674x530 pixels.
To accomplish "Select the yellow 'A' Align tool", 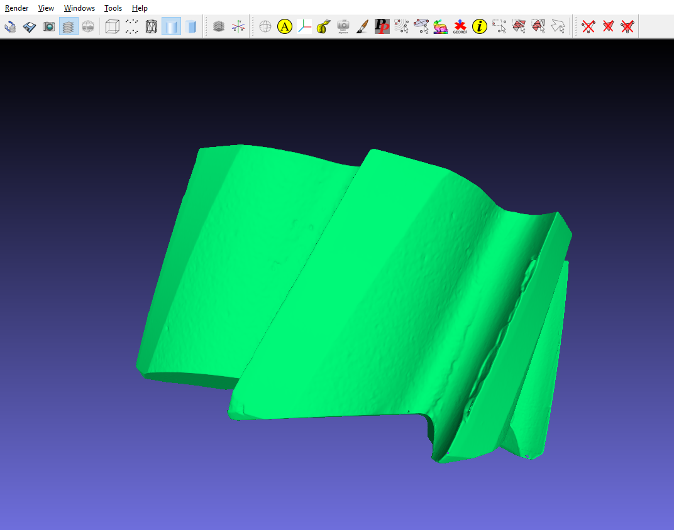I will [285, 26].
